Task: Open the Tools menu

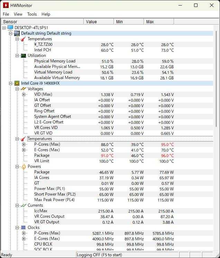Action: point(32,14)
